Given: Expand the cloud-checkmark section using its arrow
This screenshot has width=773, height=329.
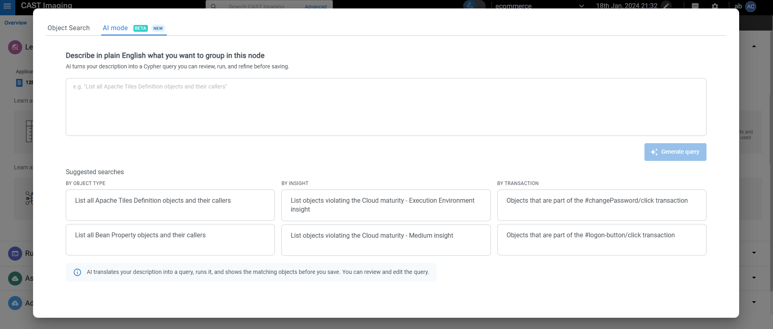Looking at the screenshot, I should click(754, 278).
